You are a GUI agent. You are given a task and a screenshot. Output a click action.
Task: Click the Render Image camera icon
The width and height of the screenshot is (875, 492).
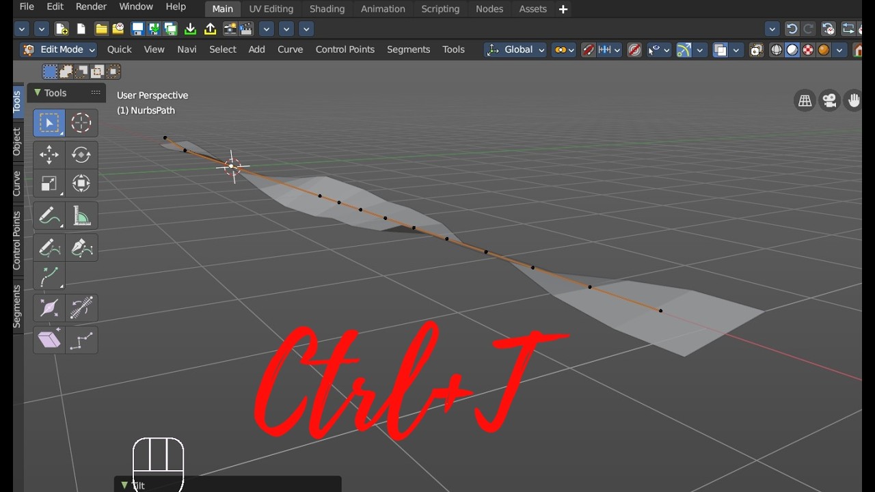(230, 29)
